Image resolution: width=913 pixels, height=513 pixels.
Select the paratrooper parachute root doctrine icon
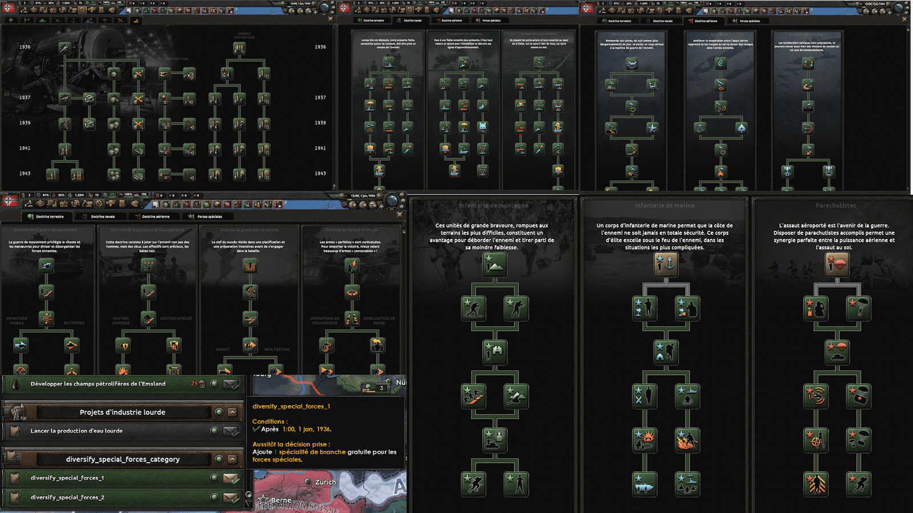click(837, 264)
